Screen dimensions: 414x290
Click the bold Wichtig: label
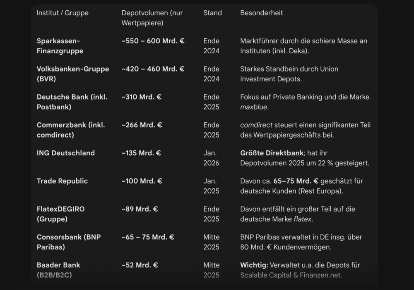pos(254,265)
